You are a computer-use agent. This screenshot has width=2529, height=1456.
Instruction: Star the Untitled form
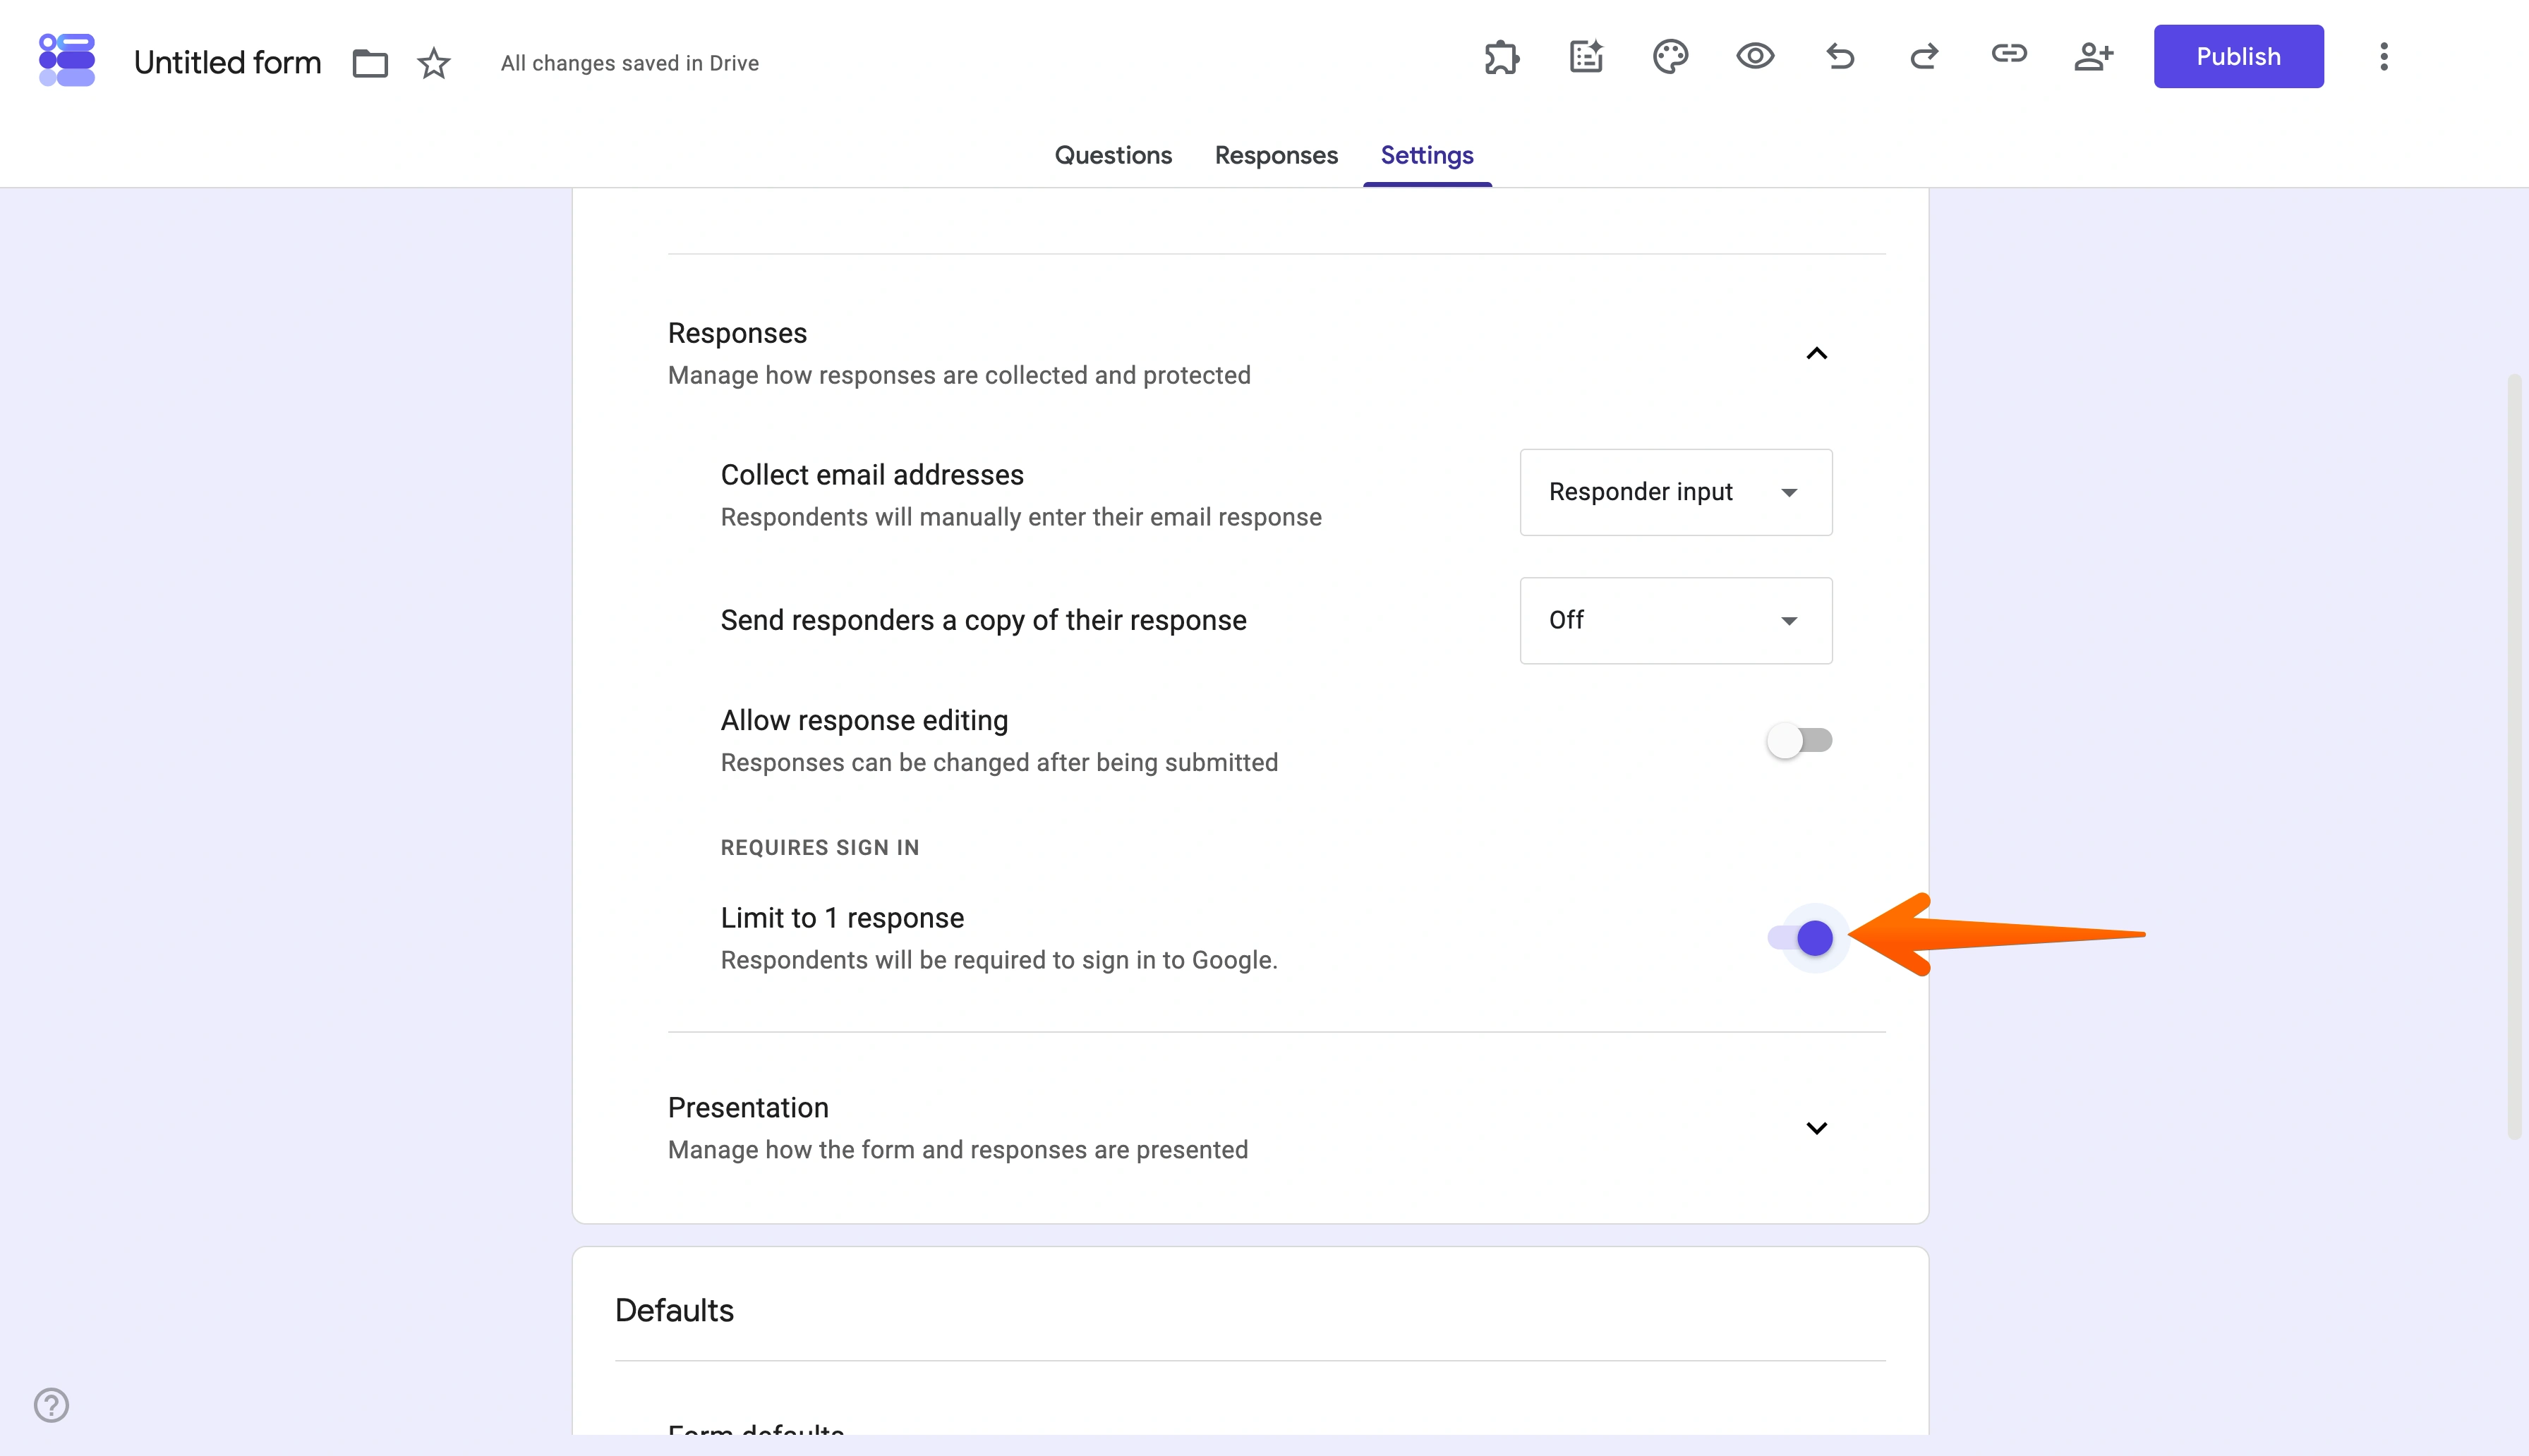(x=434, y=63)
